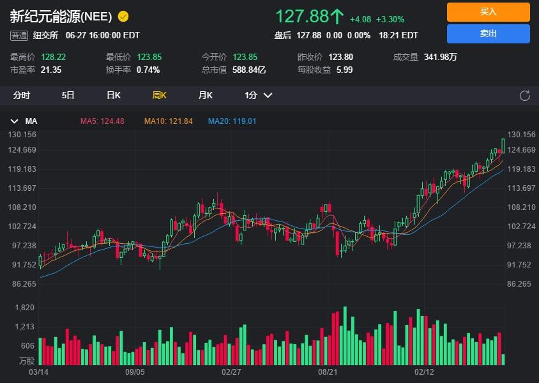Viewport: 539px width, 383px height.
Task: Click the yellow verified badge beside NEE
Action: pos(123,16)
